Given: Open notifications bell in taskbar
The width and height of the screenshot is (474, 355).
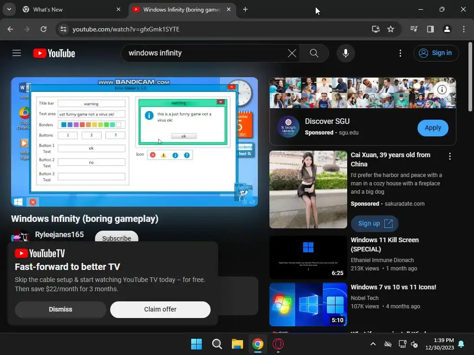Looking at the screenshot, I should coord(462,344).
